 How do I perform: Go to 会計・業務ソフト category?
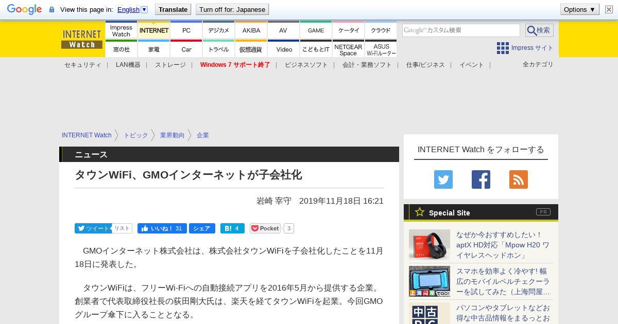tap(367, 65)
